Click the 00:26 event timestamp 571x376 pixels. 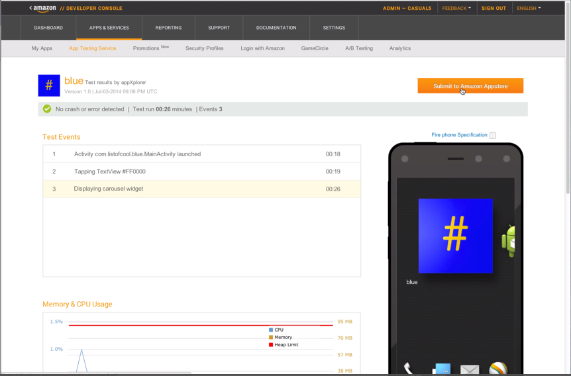[x=333, y=189]
